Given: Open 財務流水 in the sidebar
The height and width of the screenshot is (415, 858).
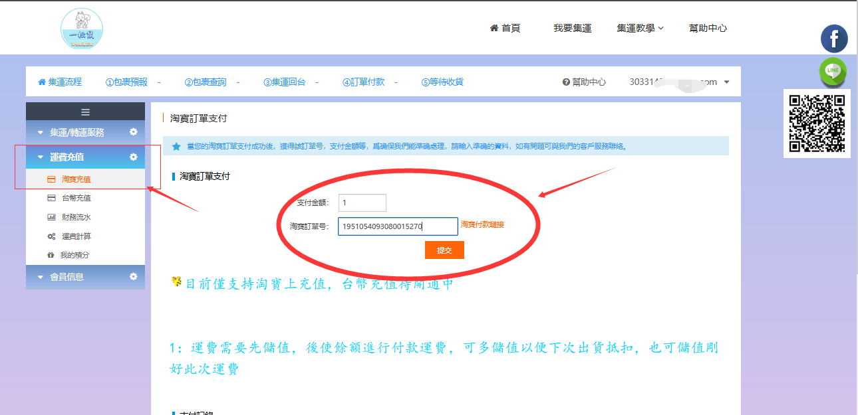Looking at the screenshot, I should (76, 217).
